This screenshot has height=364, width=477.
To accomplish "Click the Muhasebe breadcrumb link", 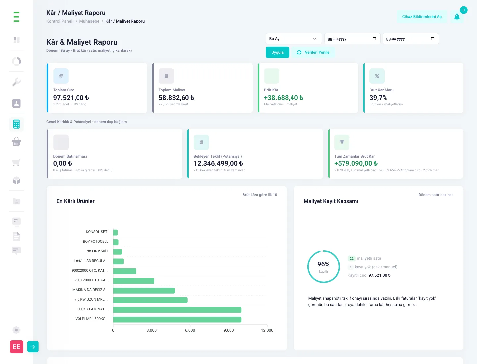I will click(89, 21).
